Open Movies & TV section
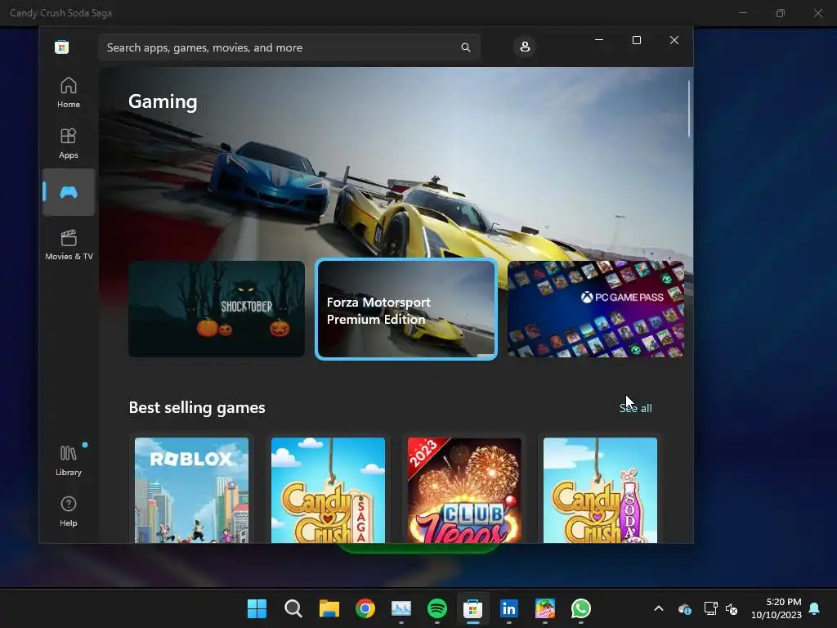Screen dimensions: 837x628 coord(69,244)
